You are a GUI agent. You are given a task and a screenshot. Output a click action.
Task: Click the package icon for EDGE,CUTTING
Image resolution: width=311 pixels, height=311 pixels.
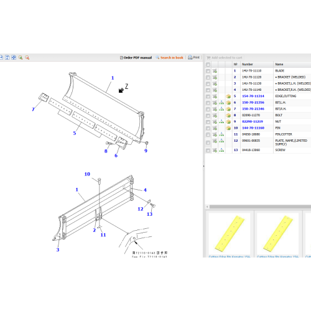pos(228,96)
